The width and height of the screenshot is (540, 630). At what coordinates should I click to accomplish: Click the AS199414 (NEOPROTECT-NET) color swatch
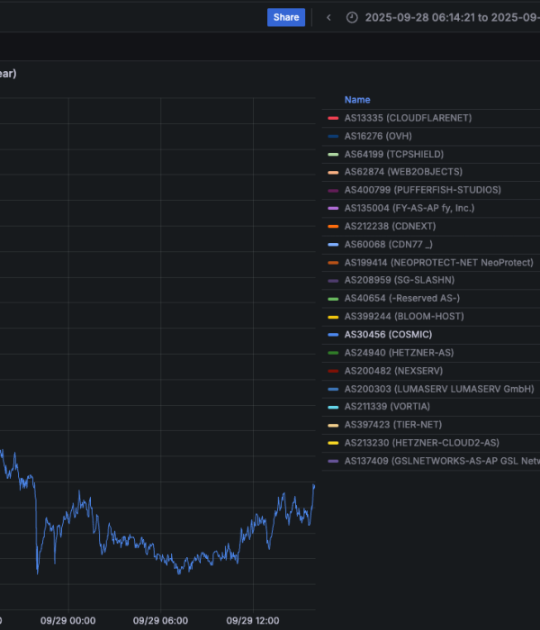333,263
